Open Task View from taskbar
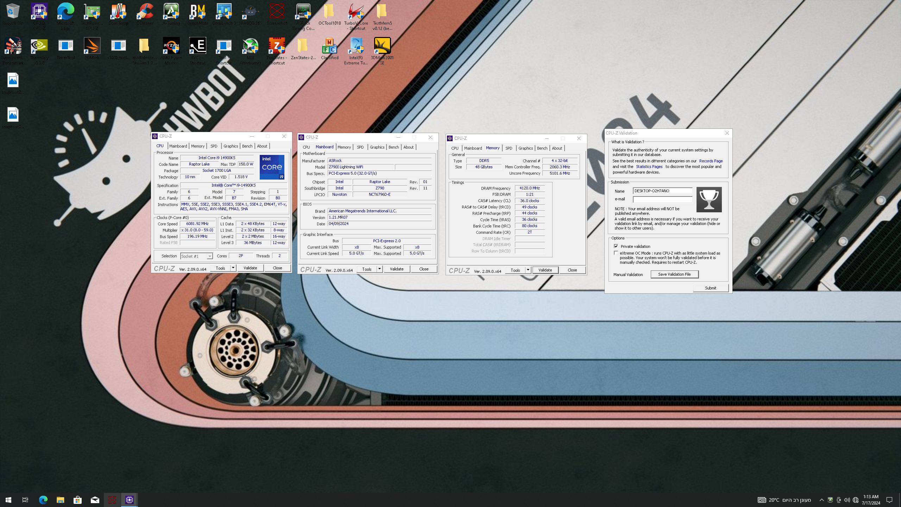The width and height of the screenshot is (901, 507). click(x=25, y=500)
